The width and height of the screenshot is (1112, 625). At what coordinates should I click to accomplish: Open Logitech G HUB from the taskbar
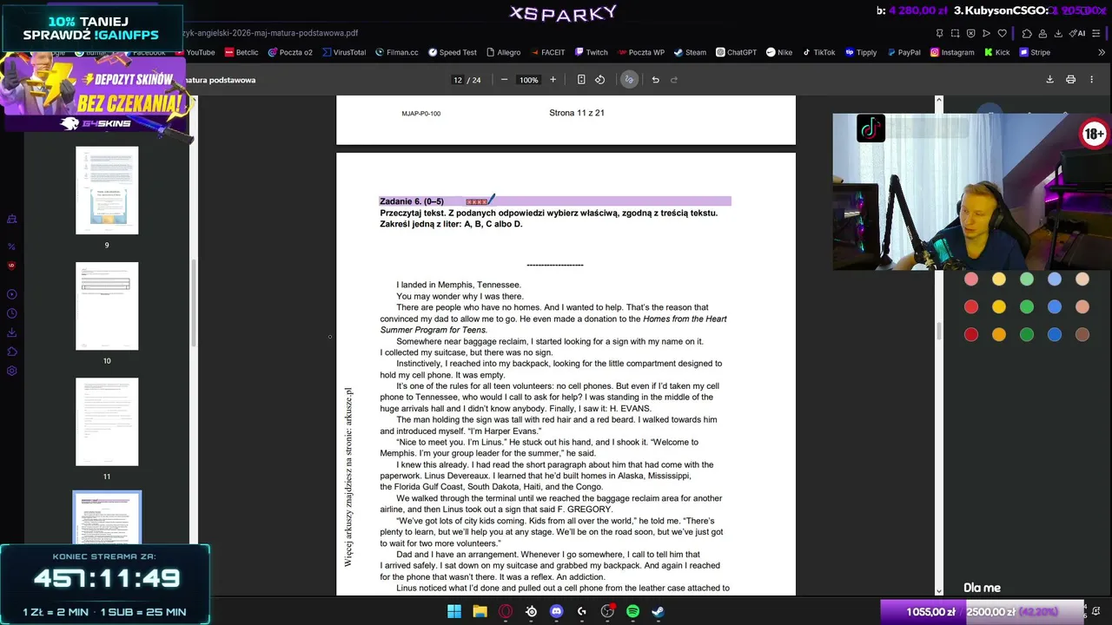[x=582, y=611]
